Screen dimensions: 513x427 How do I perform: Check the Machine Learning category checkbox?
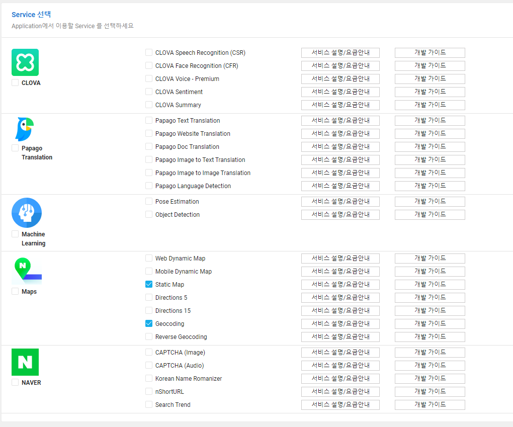click(15, 234)
